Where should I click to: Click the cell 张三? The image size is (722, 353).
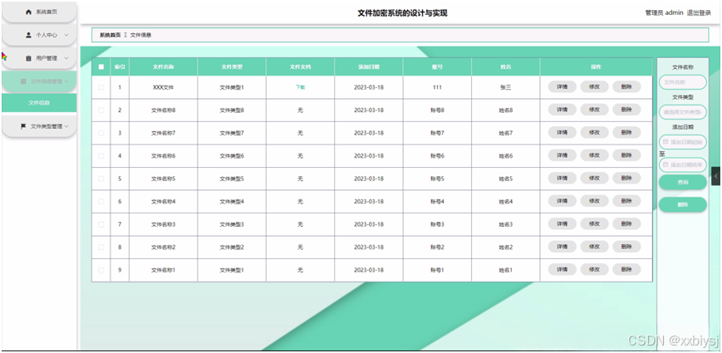[506, 87]
